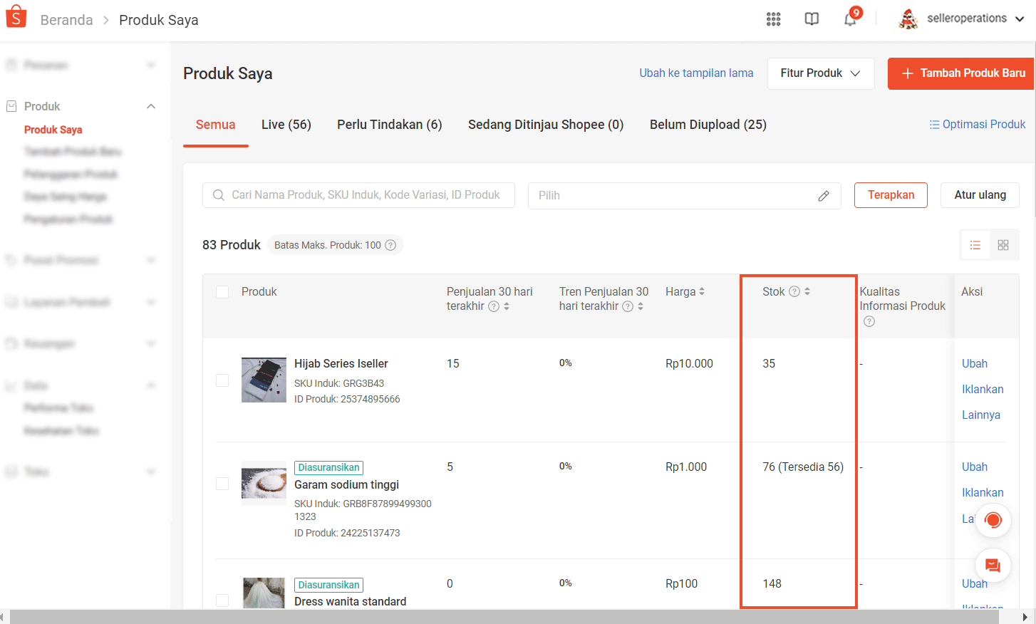Collapse the Produk sidebar section

coord(151,106)
